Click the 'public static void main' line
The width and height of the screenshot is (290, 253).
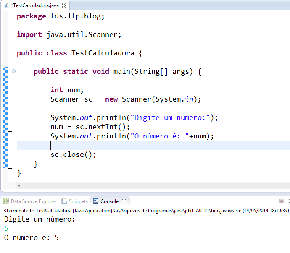[x=117, y=72]
